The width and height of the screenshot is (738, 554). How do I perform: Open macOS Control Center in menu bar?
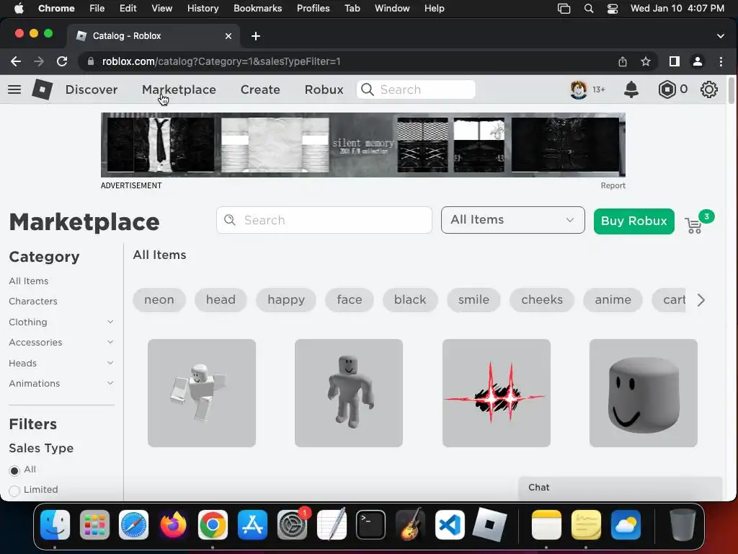(x=613, y=9)
